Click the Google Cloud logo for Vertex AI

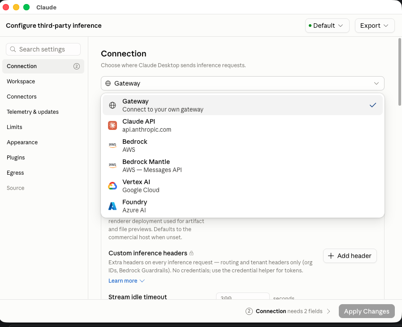point(112,186)
